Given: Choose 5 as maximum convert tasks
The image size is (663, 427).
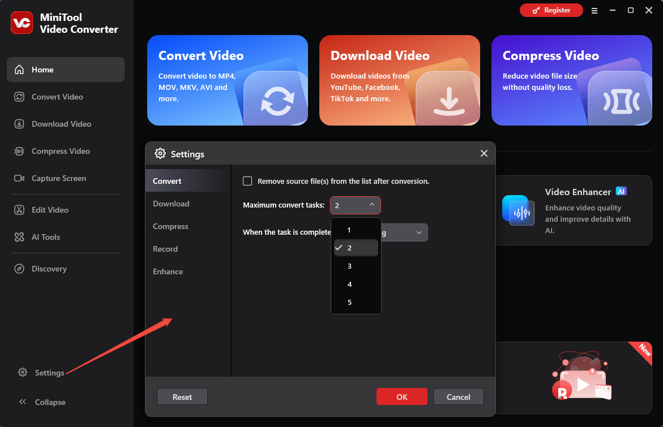Looking at the screenshot, I should (x=356, y=303).
